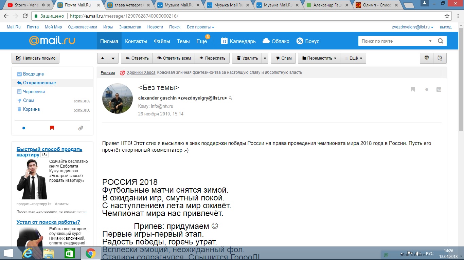Click Chrome icon in taskbar

coord(90,253)
